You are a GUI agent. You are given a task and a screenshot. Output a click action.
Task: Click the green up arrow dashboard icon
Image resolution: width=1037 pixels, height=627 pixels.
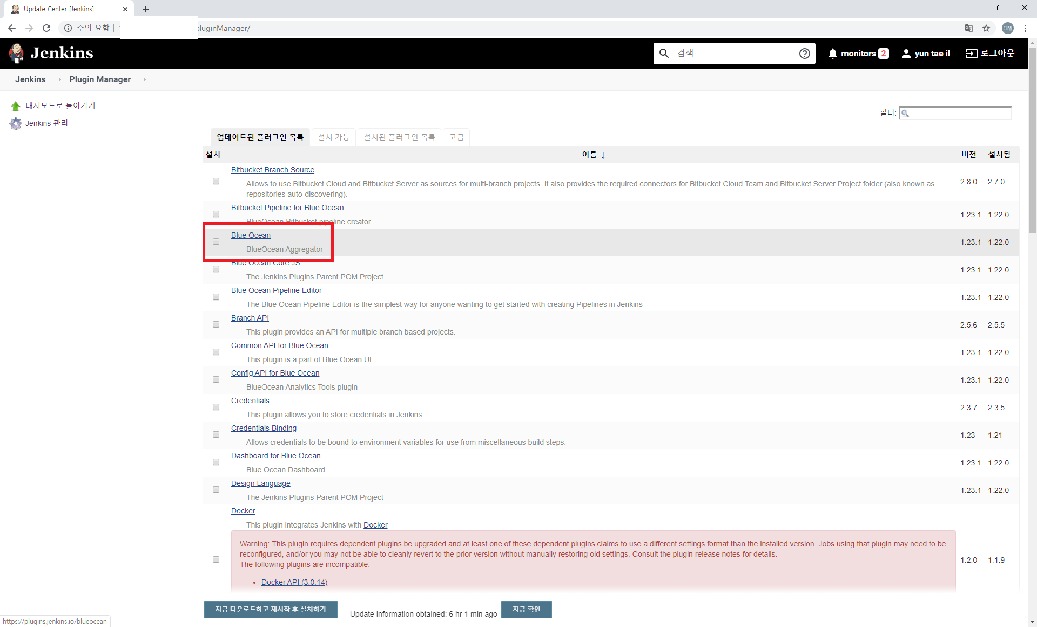click(x=16, y=106)
